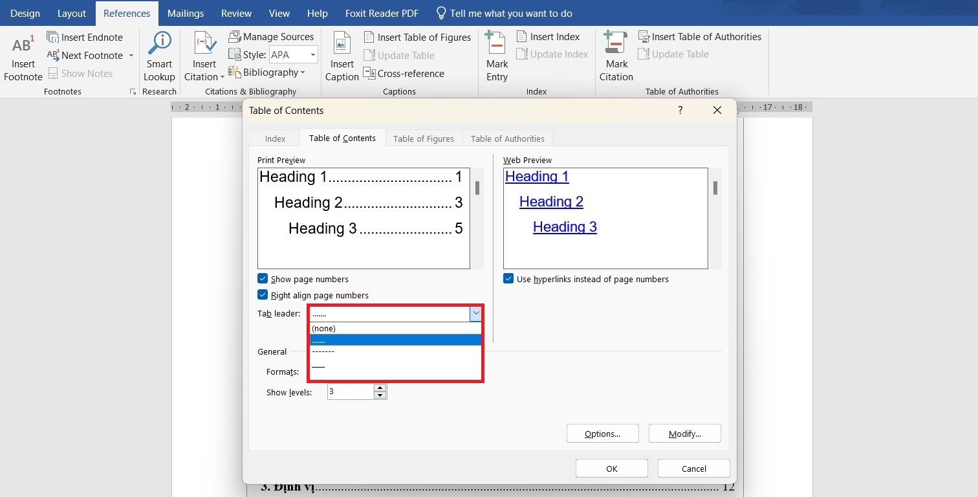The image size is (978, 497).
Task: Open the Cross-reference tool
Action: pyautogui.click(x=369, y=74)
